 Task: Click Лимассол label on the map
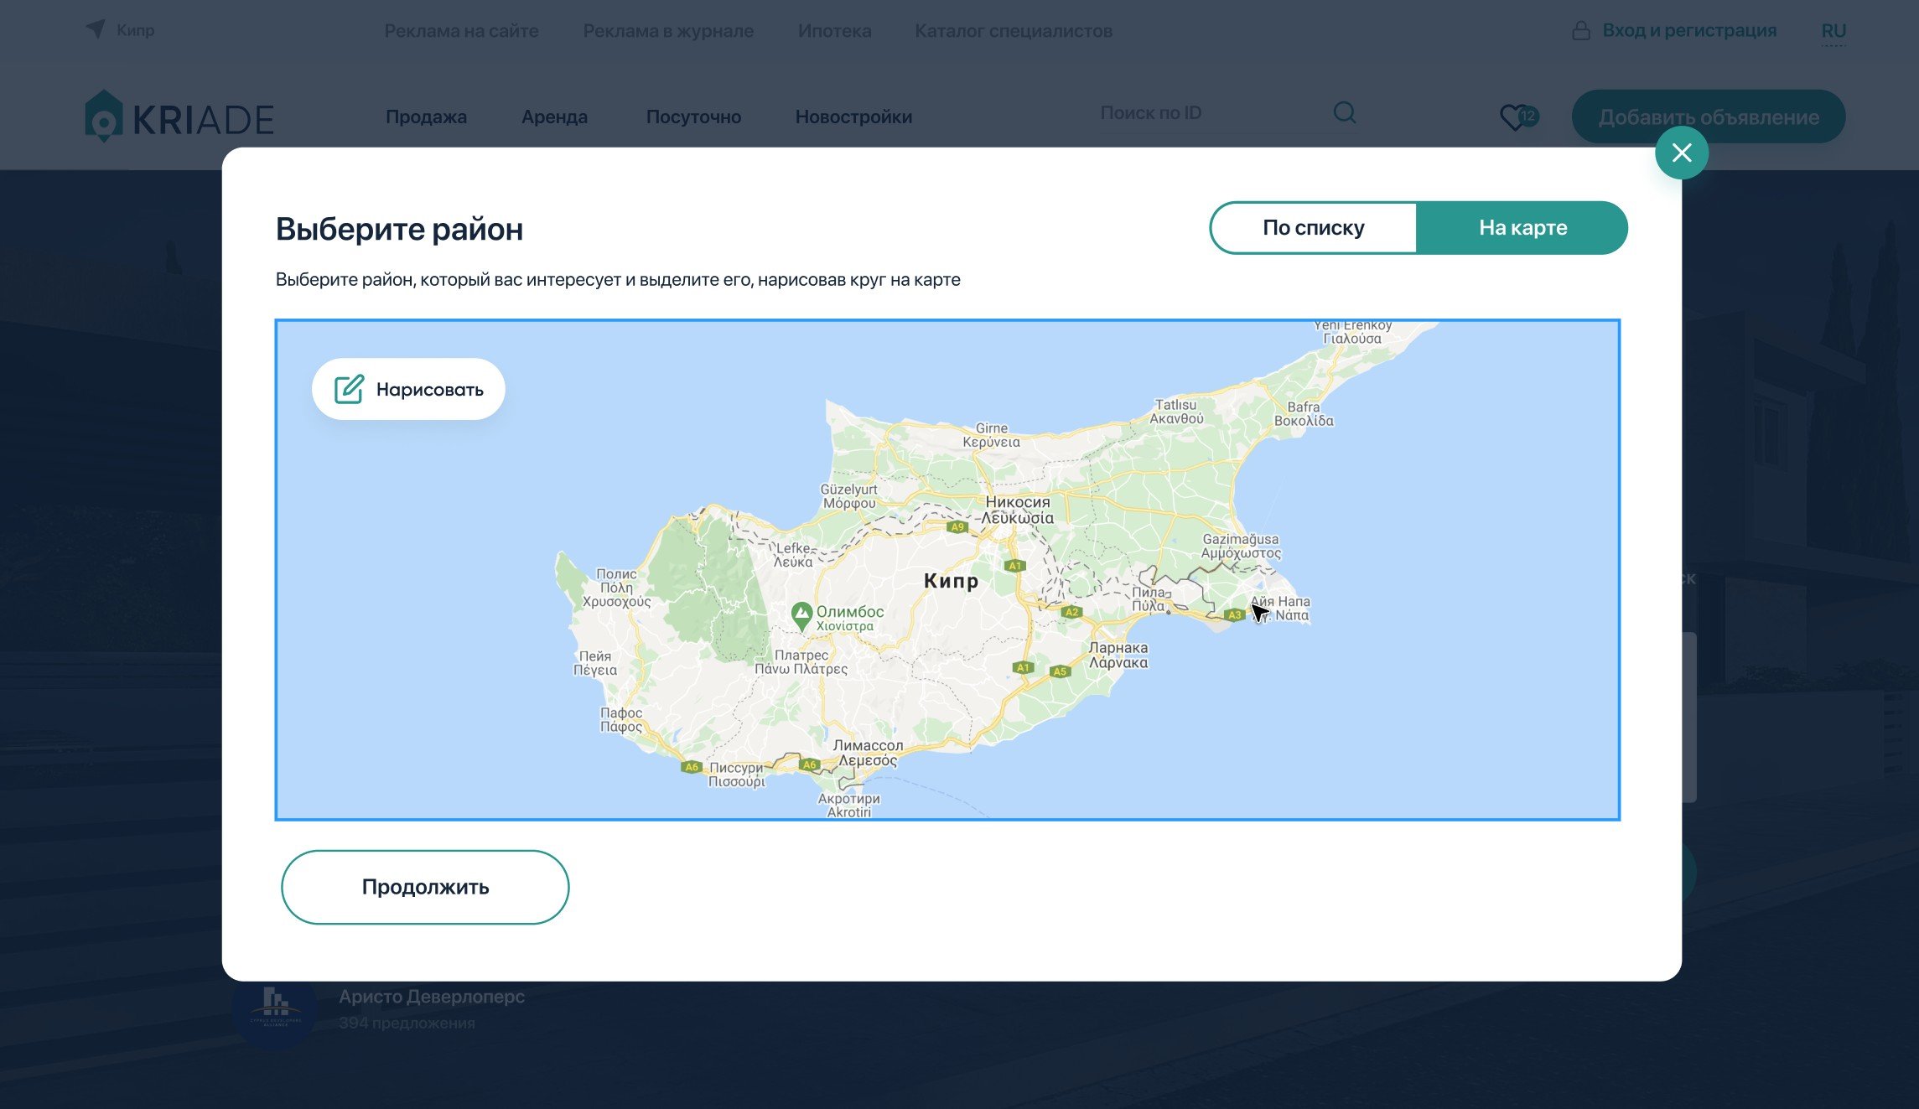click(x=868, y=745)
